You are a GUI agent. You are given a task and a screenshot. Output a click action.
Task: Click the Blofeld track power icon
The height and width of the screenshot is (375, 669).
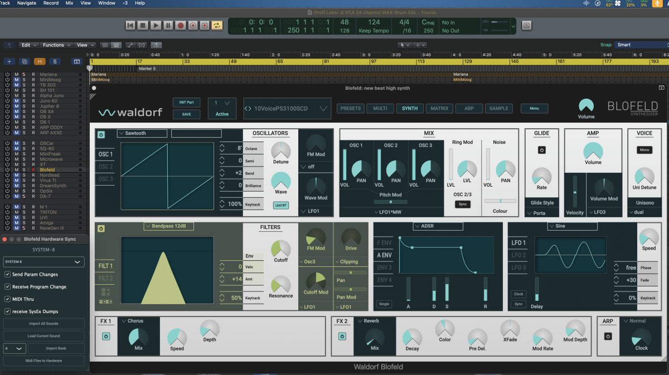7,170
